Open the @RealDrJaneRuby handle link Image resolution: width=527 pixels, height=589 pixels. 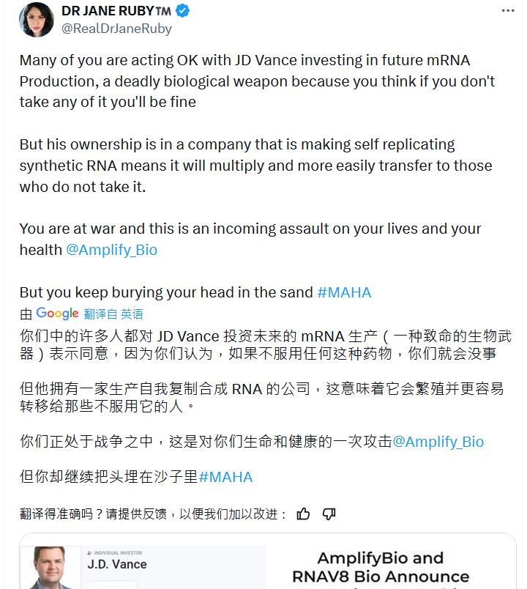pos(117,29)
